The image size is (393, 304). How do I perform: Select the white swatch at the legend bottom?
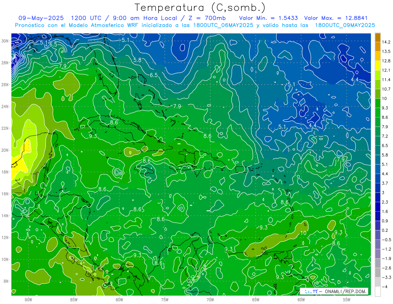click(x=378, y=292)
